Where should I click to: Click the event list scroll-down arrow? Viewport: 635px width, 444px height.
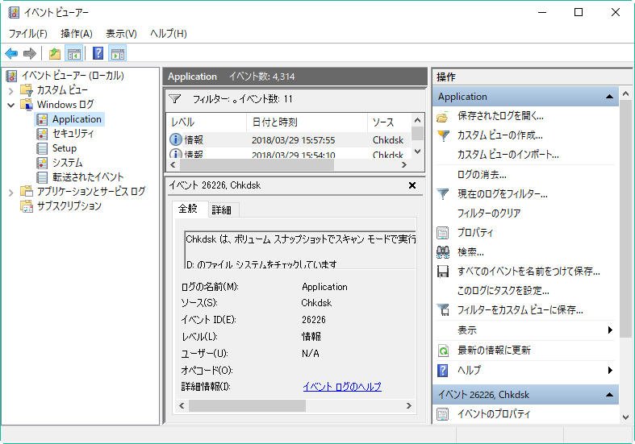(x=418, y=151)
